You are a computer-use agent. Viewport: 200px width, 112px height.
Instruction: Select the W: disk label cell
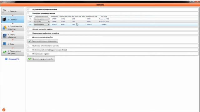pos(30,25)
